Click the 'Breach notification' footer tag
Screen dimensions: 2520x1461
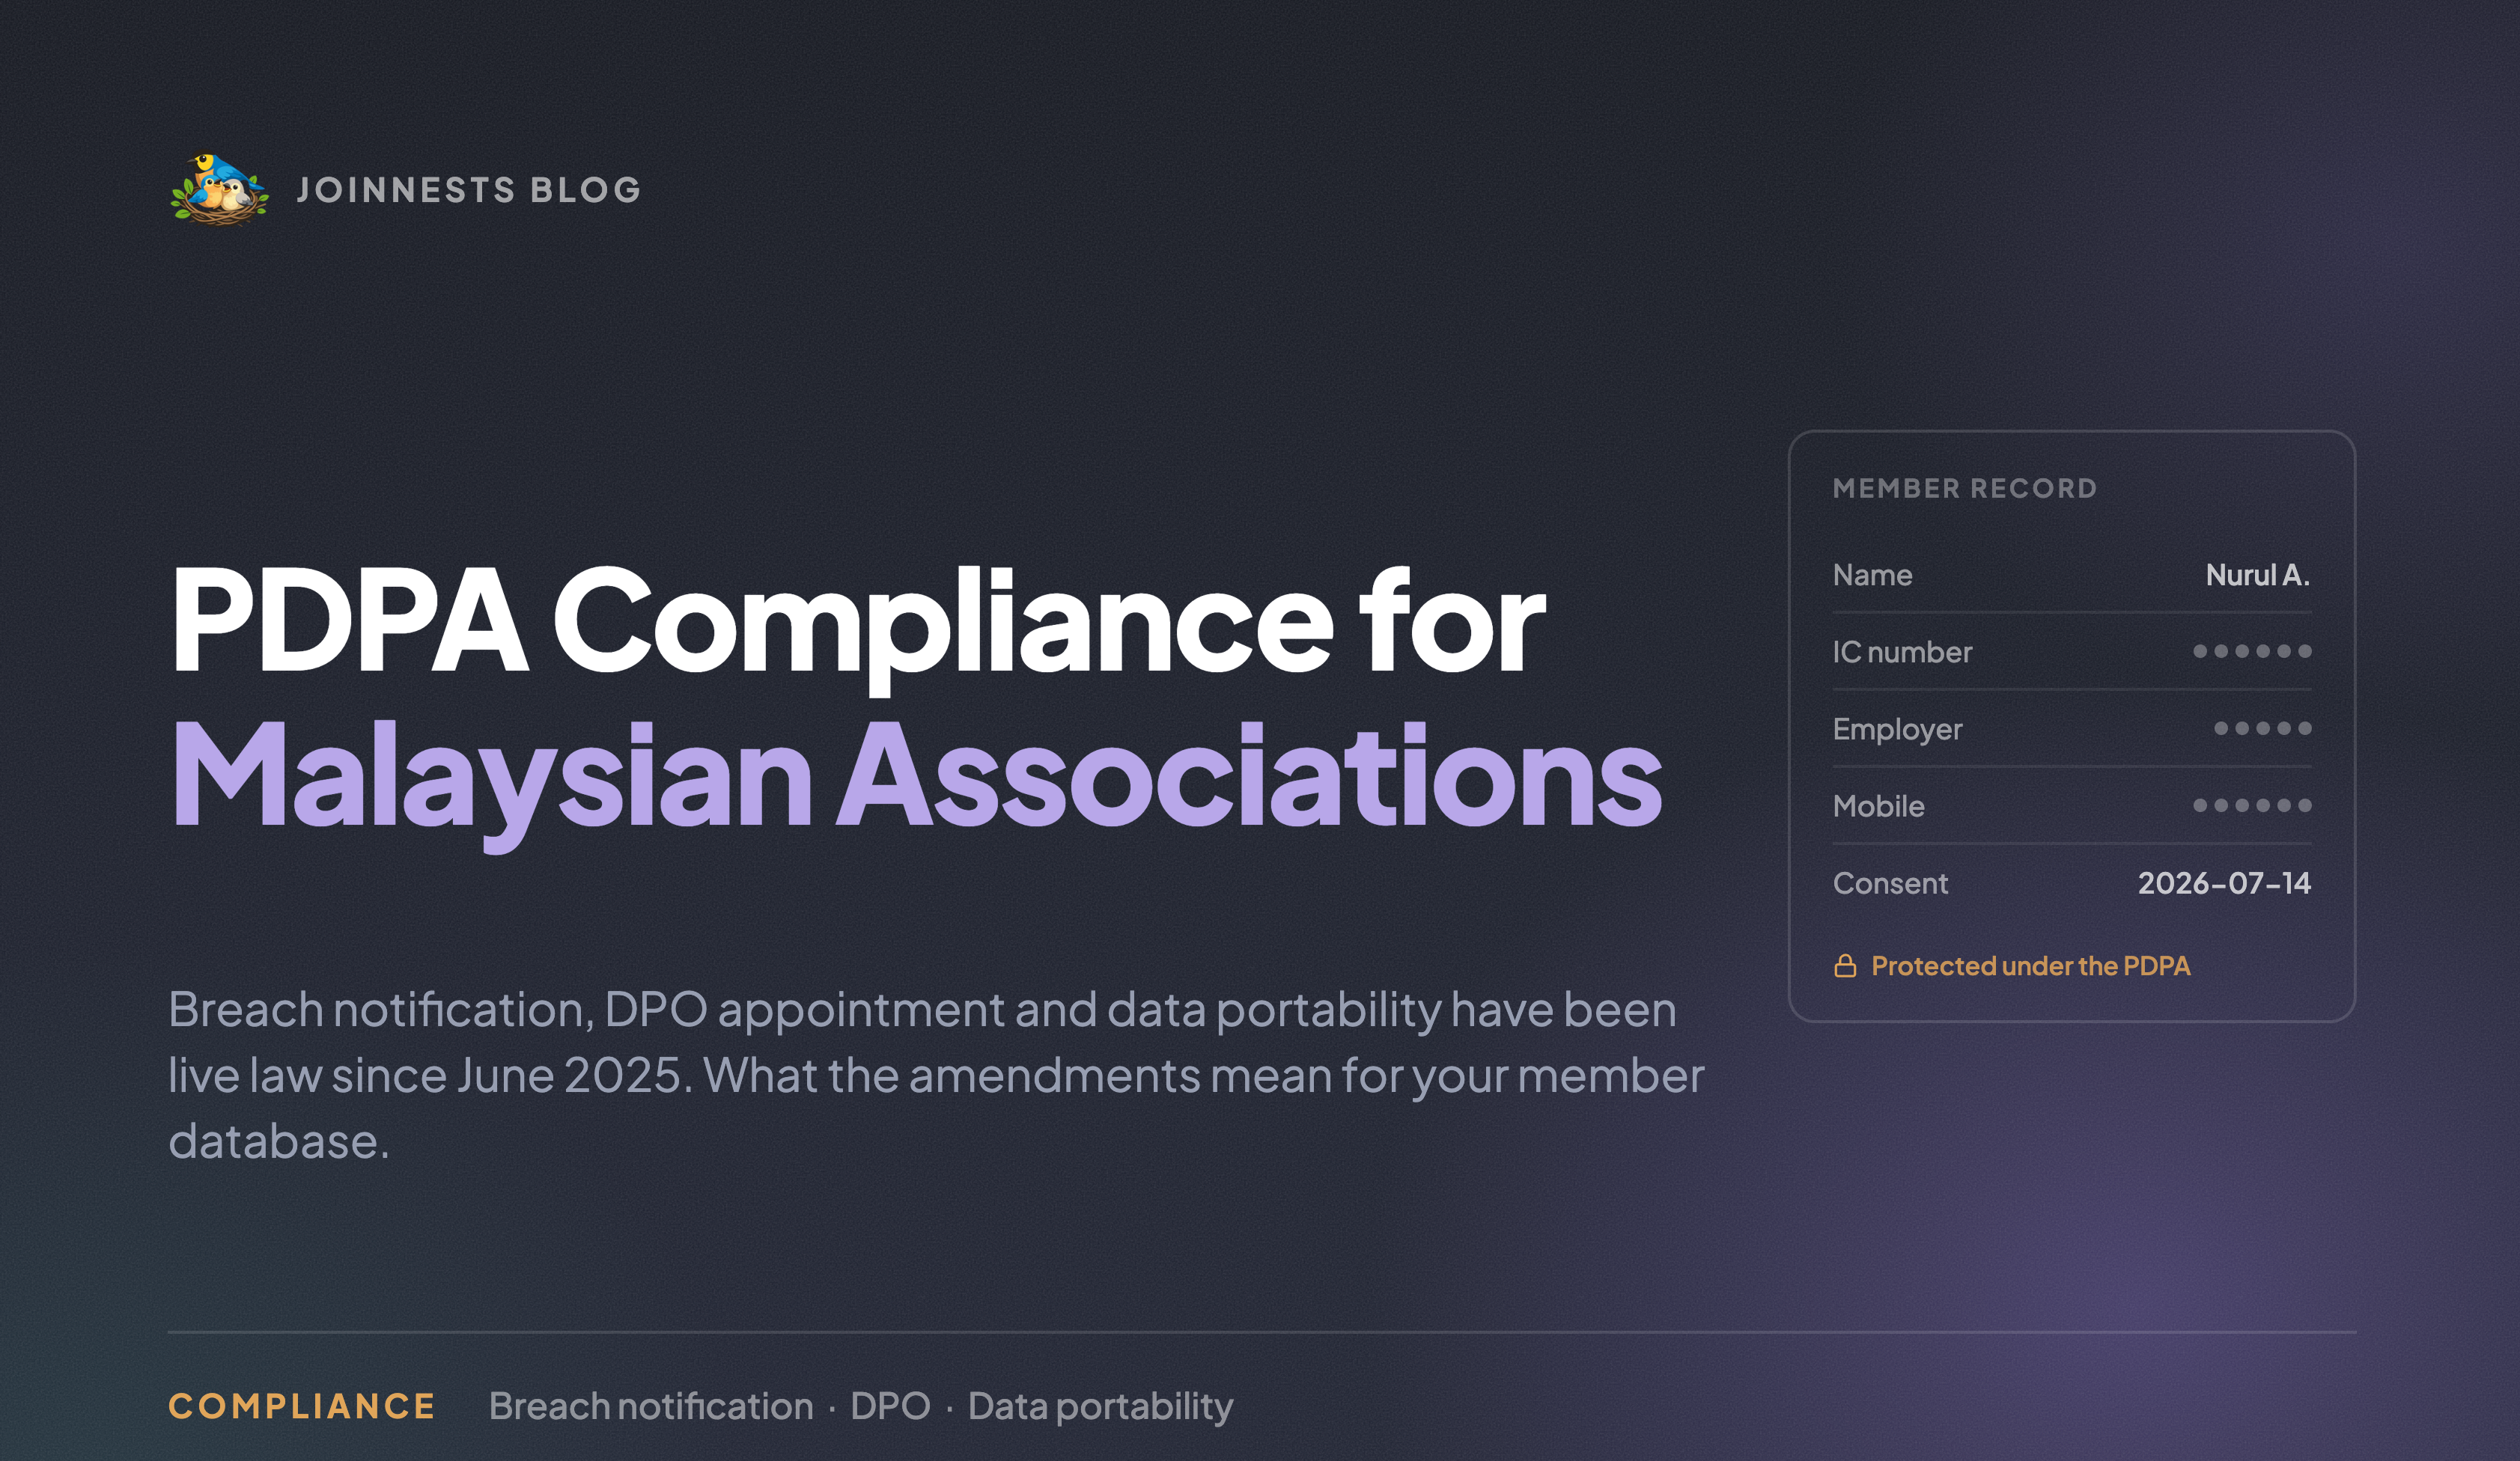[x=651, y=1406]
